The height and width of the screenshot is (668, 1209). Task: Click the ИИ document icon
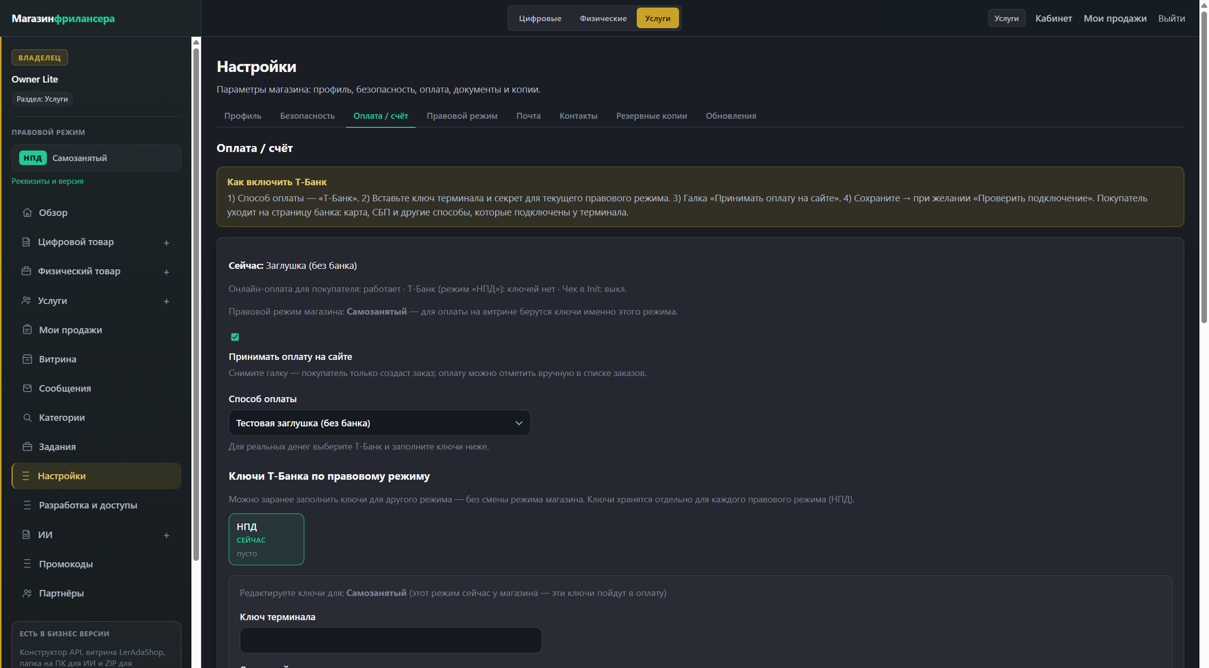click(x=26, y=535)
